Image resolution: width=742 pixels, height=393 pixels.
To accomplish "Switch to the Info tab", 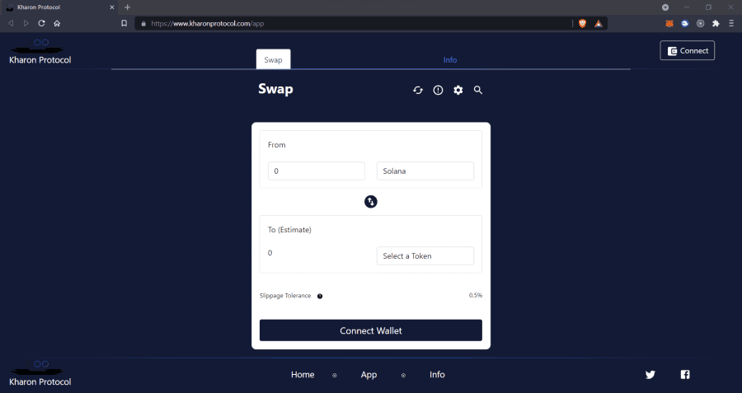I will (450, 60).
